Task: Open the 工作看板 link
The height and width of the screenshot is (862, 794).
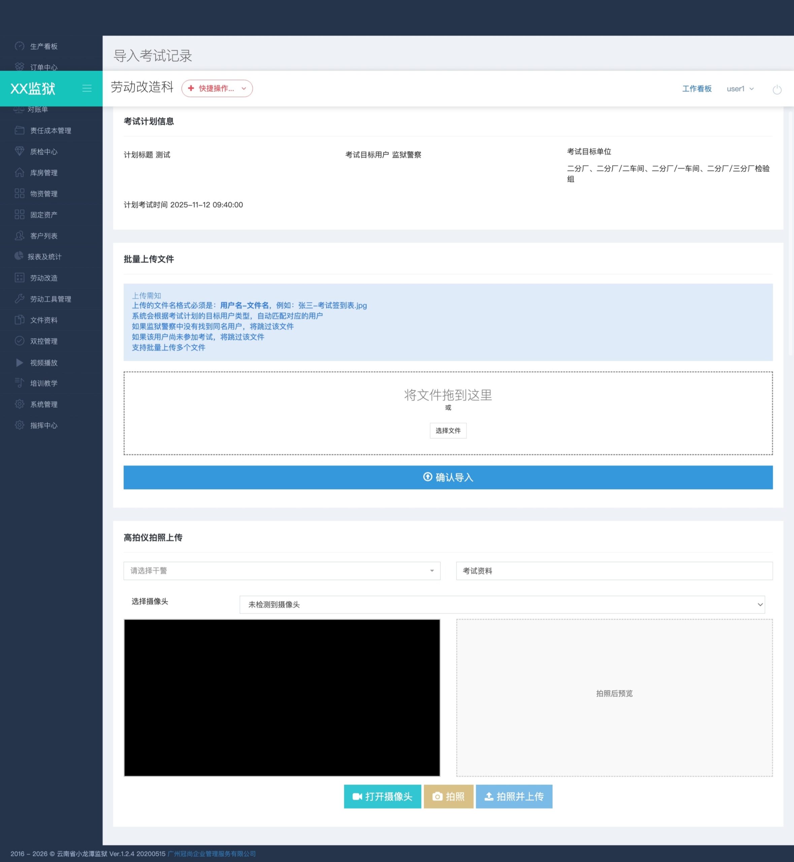Action: coord(696,89)
